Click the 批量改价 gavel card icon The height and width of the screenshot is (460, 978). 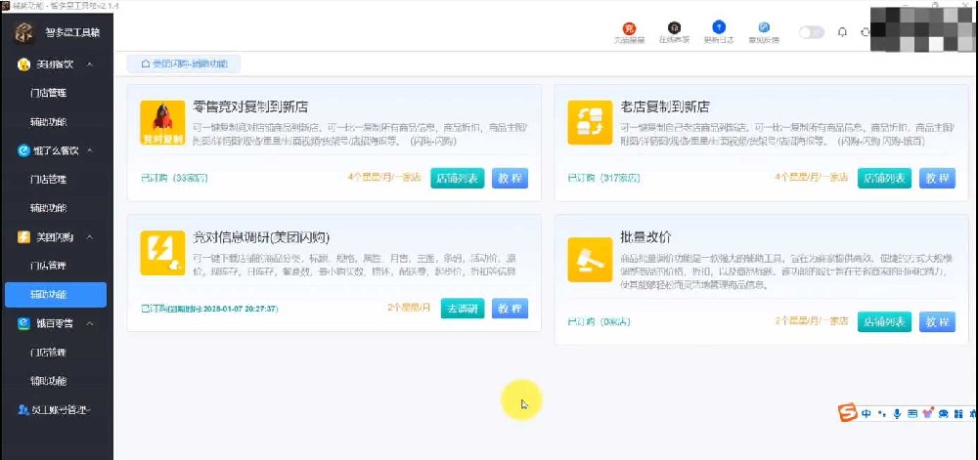click(590, 260)
